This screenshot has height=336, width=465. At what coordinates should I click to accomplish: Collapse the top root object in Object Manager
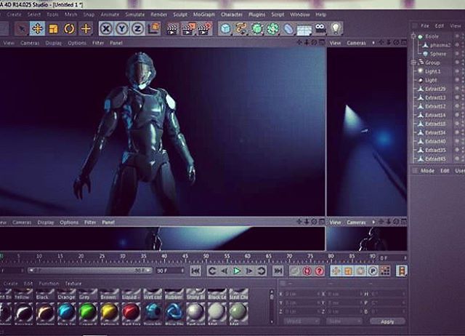(x=413, y=36)
